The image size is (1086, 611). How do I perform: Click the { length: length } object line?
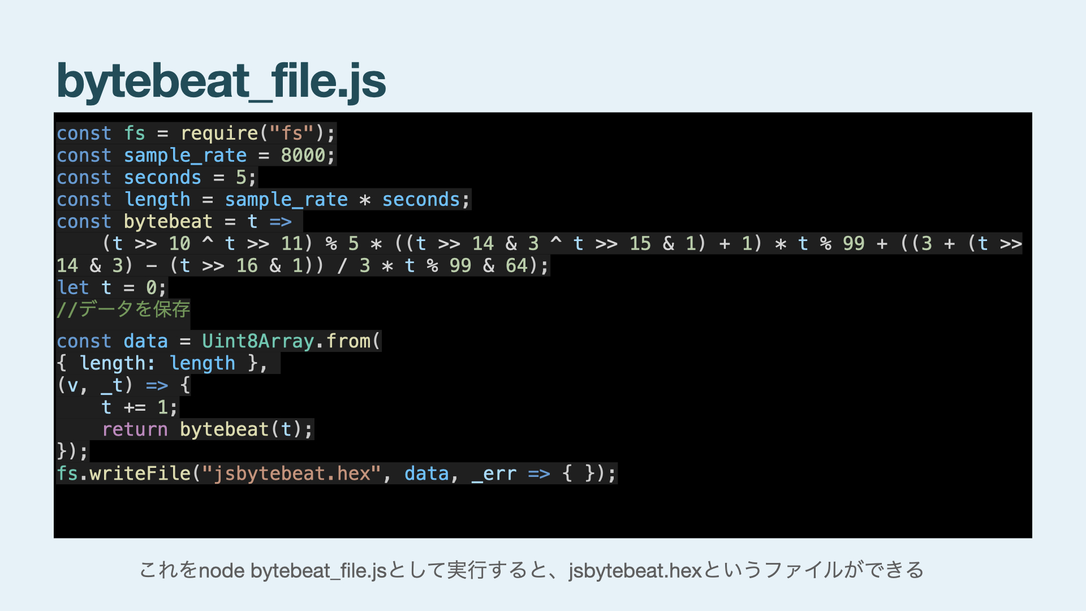pyautogui.click(x=162, y=363)
